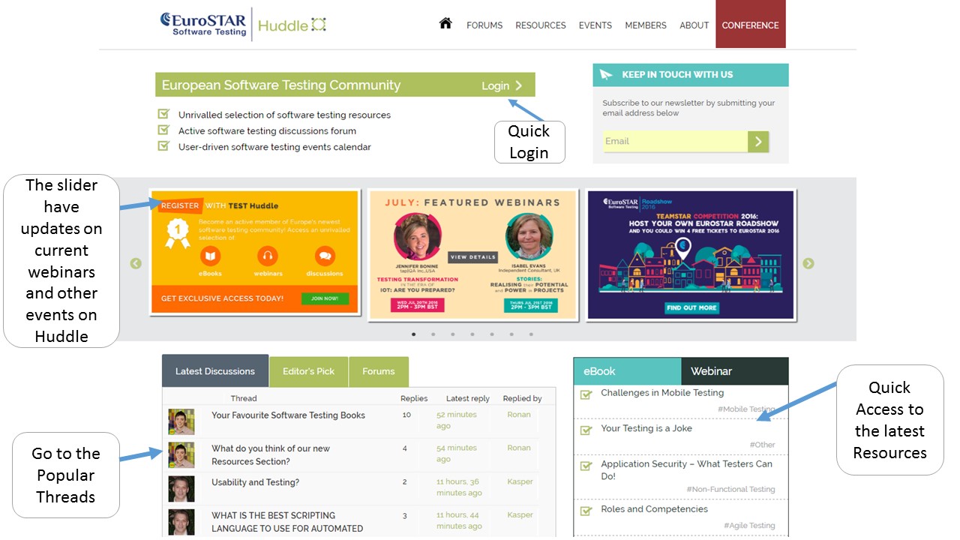Screen dimensions: 960x540
Task: Click the home icon in navigation bar
Action: click(x=445, y=23)
